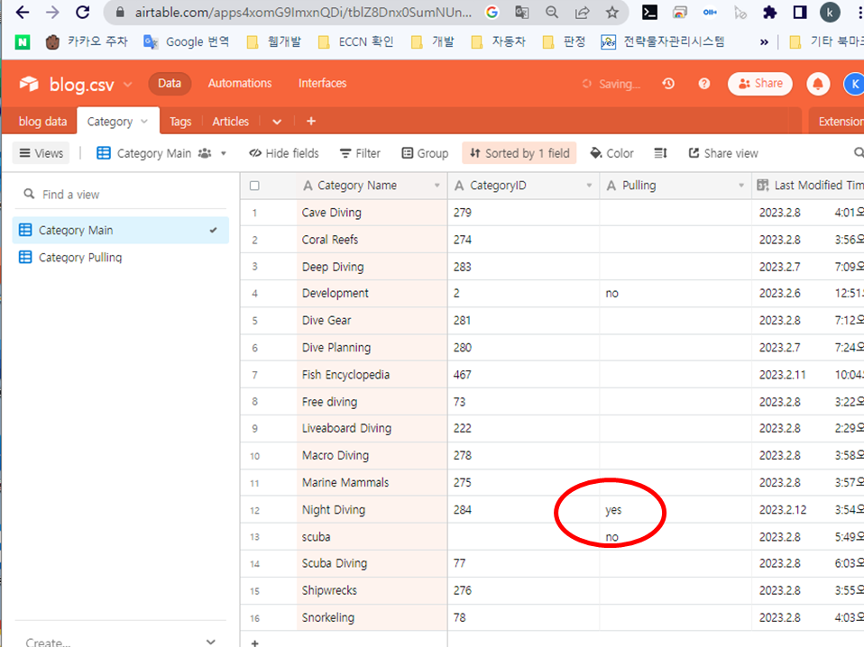Image resolution: width=864 pixels, height=647 pixels.
Task: Toggle the select all rows checkbox
Action: click(254, 186)
